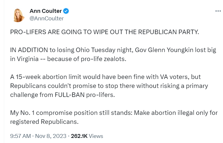Click the line starting A 15-week abortion limit
Image resolution: width=223 pixels, height=143 pixels.
pos(106,77)
